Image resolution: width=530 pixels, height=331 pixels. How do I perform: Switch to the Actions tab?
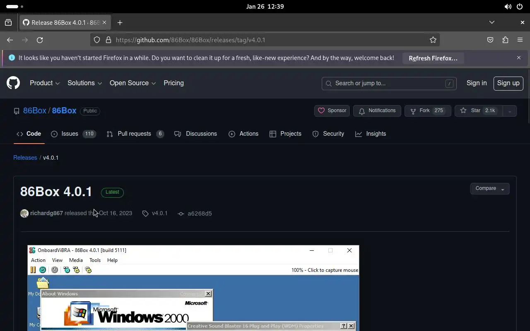[243, 134]
